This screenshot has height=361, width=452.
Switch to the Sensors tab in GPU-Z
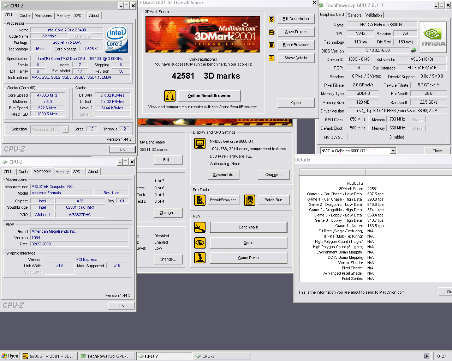coord(355,15)
